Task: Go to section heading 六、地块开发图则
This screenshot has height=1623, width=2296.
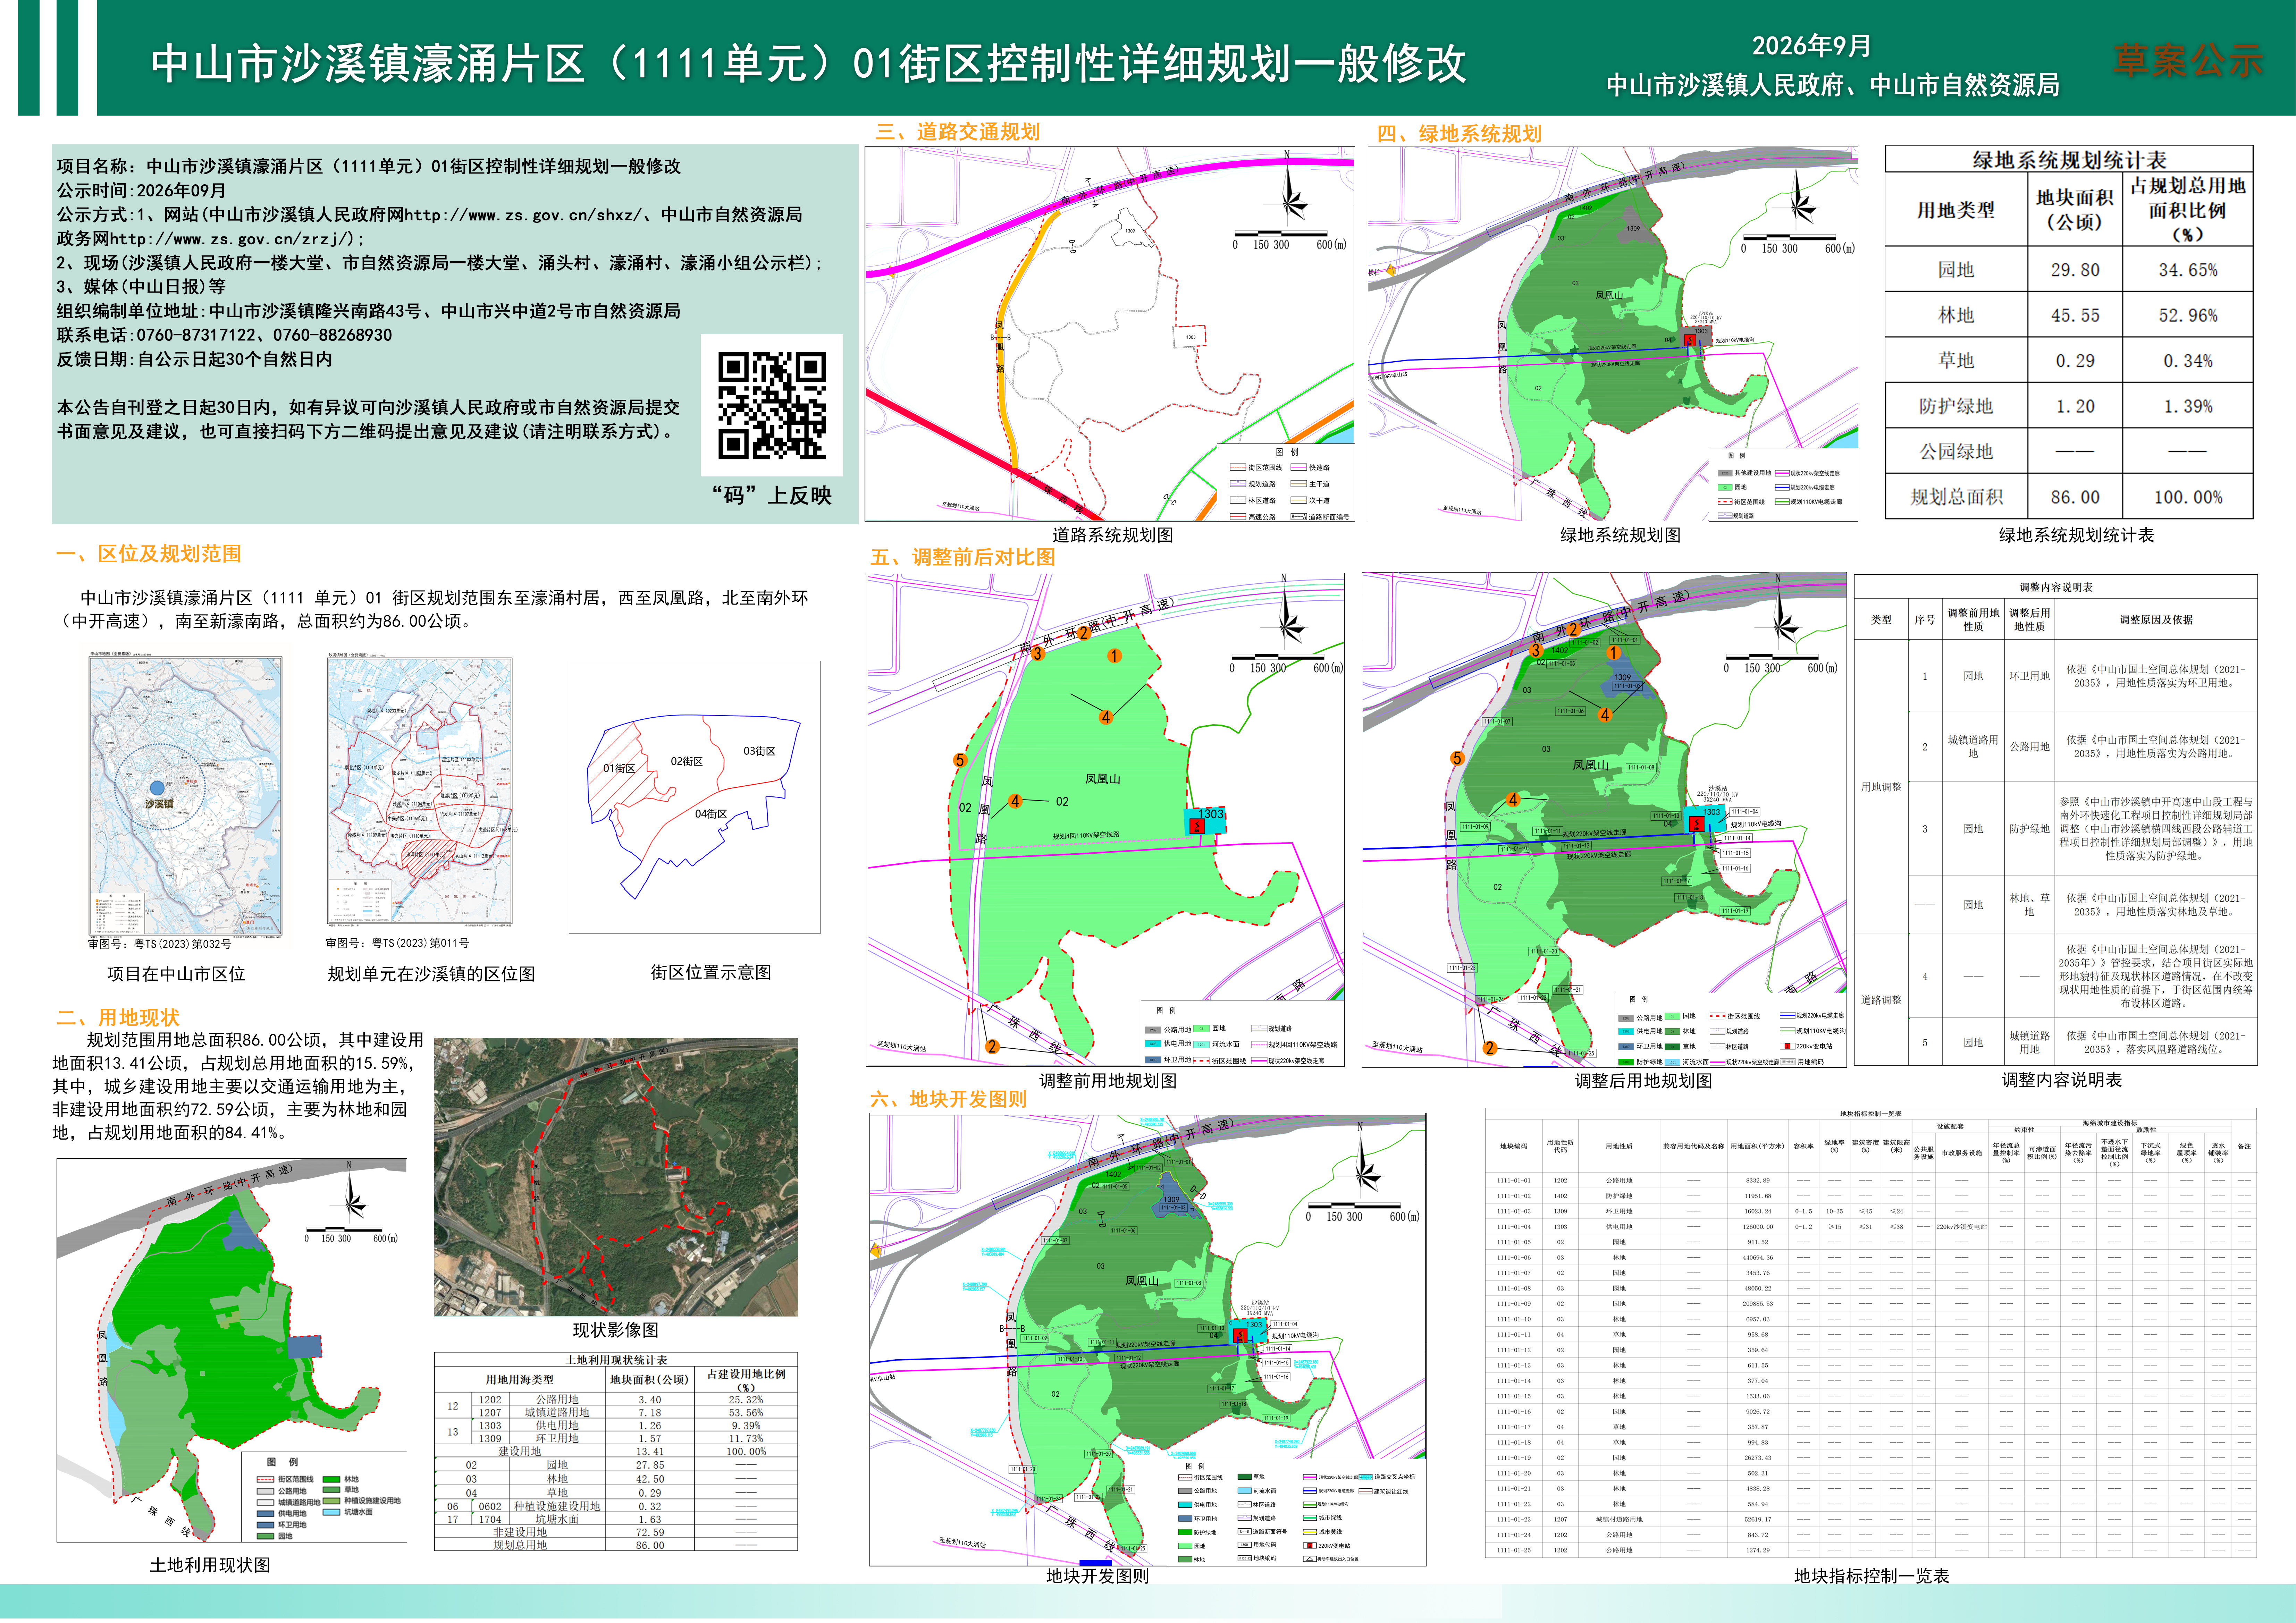Action: (948, 1099)
